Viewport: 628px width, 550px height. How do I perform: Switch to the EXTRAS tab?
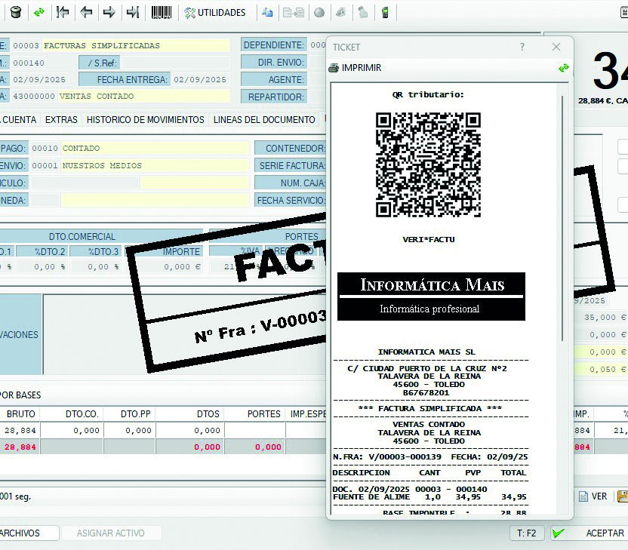(x=61, y=119)
